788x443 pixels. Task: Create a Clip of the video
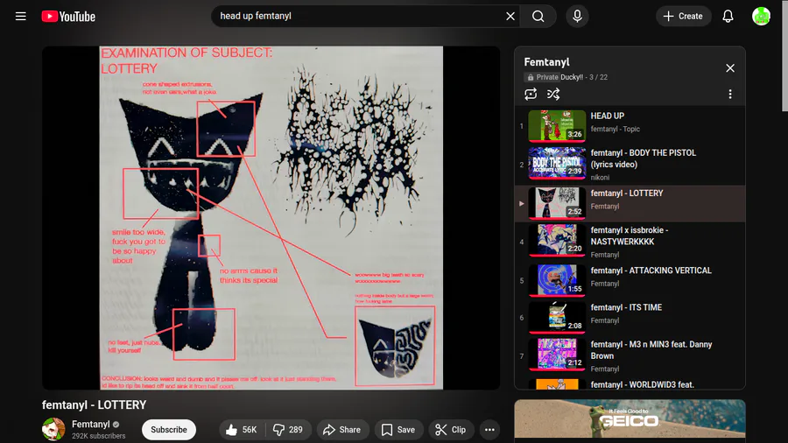coord(451,430)
